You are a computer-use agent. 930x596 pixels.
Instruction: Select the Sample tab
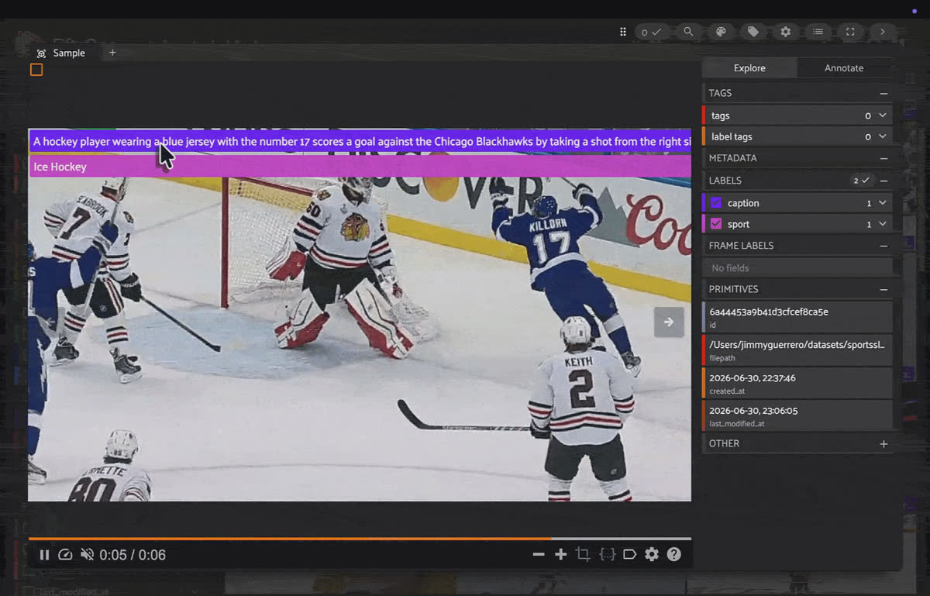click(x=61, y=53)
